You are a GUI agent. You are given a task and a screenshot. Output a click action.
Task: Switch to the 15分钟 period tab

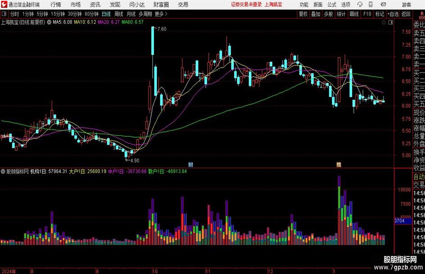coord(58,14)
